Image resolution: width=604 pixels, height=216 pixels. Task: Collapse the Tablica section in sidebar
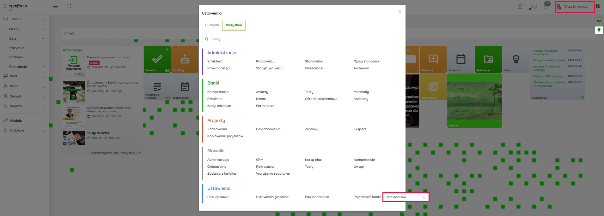(43, 20)
